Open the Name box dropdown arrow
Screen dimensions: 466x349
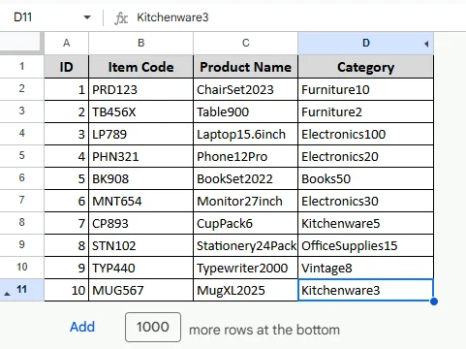click(x=87, y=17)
